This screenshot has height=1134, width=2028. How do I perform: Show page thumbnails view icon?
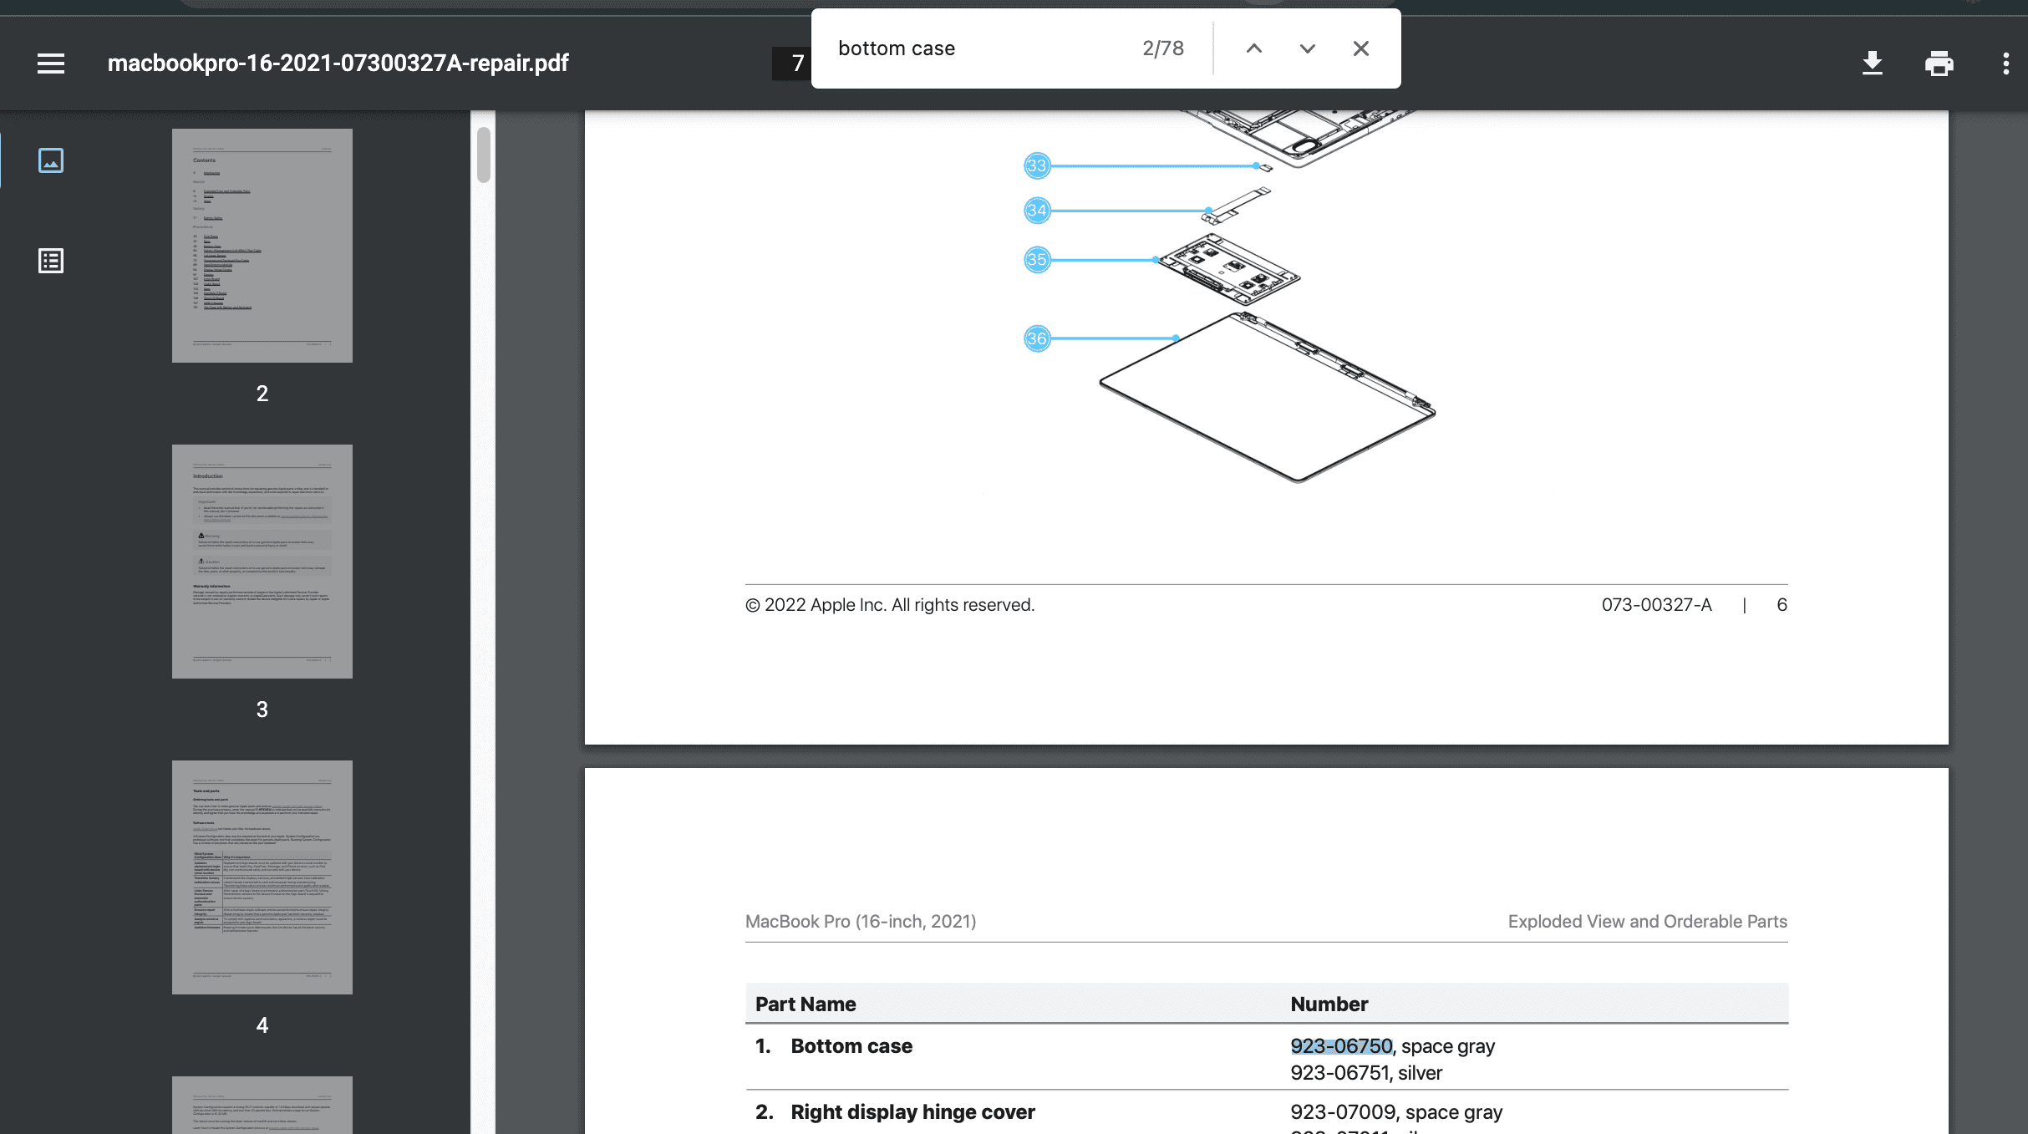[x=51, y=160]
